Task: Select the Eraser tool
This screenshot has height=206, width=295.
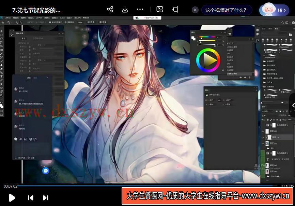Action: (x=2, y=69)
